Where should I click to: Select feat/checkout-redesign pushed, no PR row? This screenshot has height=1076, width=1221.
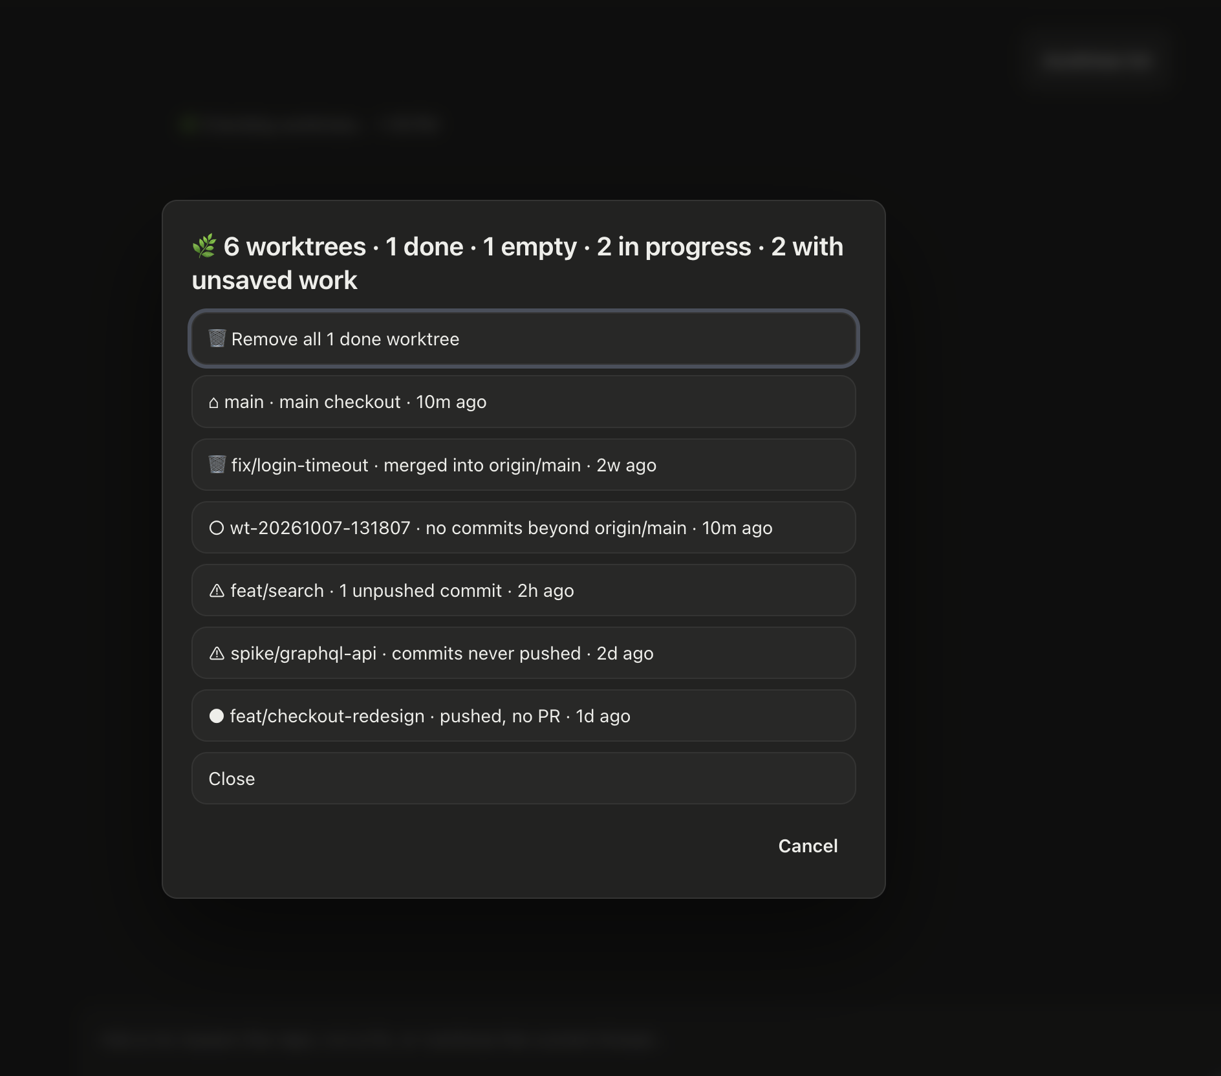[524, 716]
